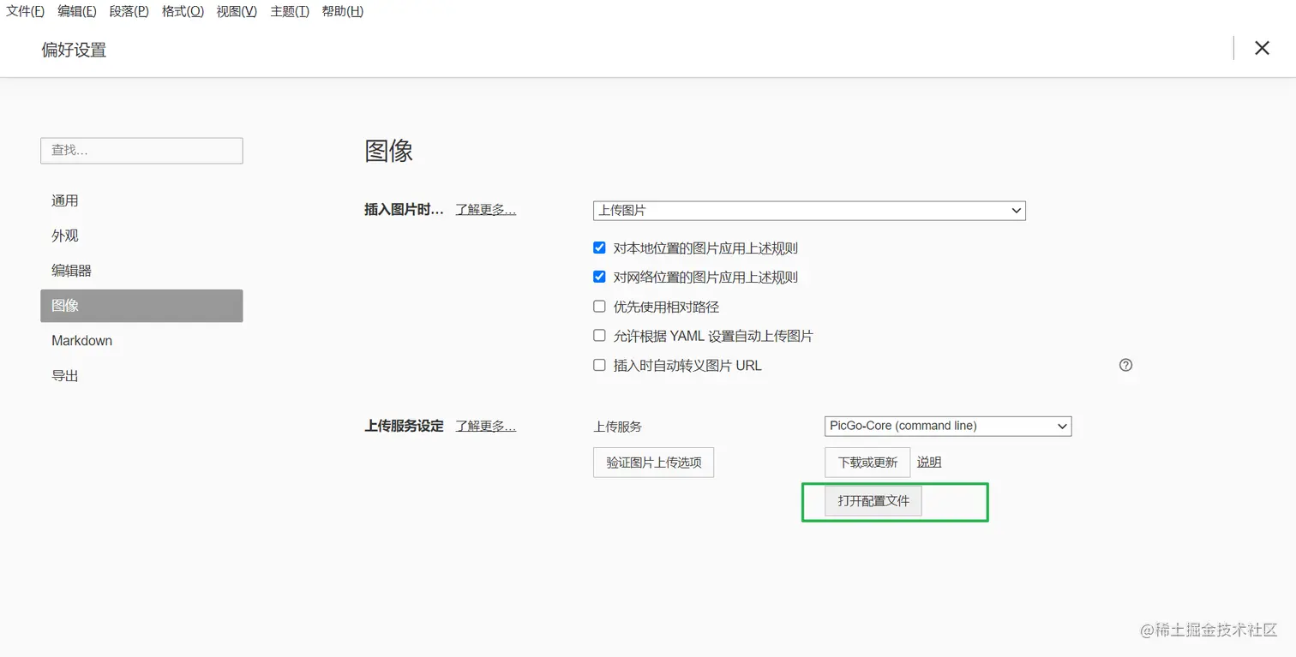Enable 允许根据 YAML 设置自动上传图片 checkbox
The image size is (1296, 657).
tap(599, 336)
